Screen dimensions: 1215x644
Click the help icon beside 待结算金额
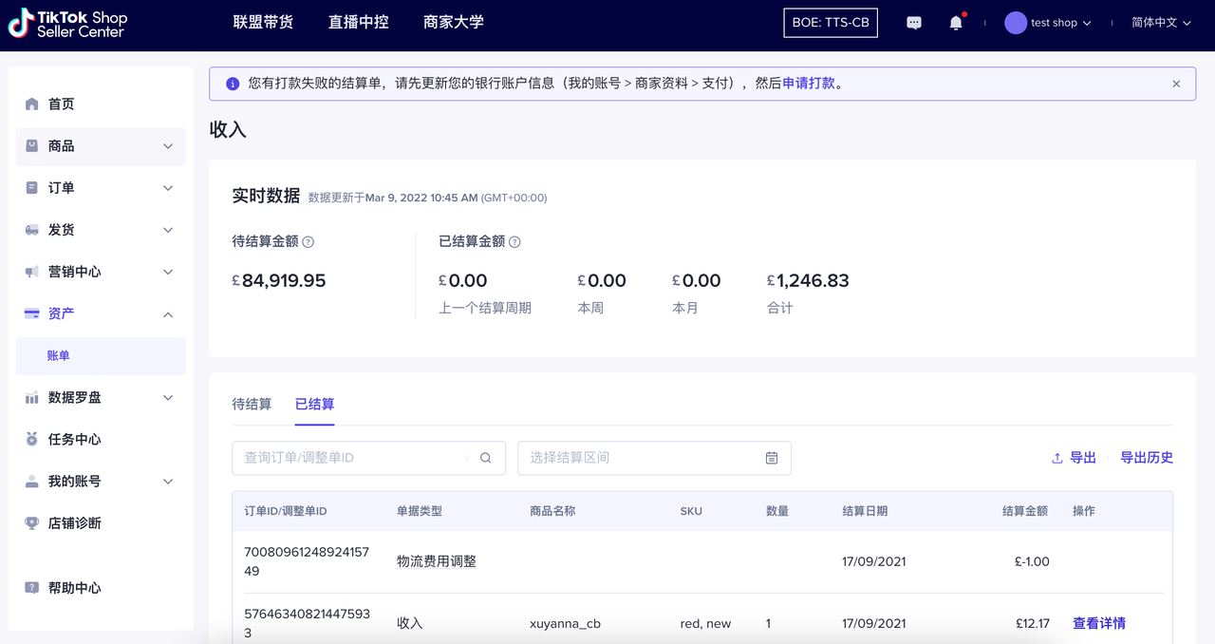pyautogui.click(x=308, y=242)
